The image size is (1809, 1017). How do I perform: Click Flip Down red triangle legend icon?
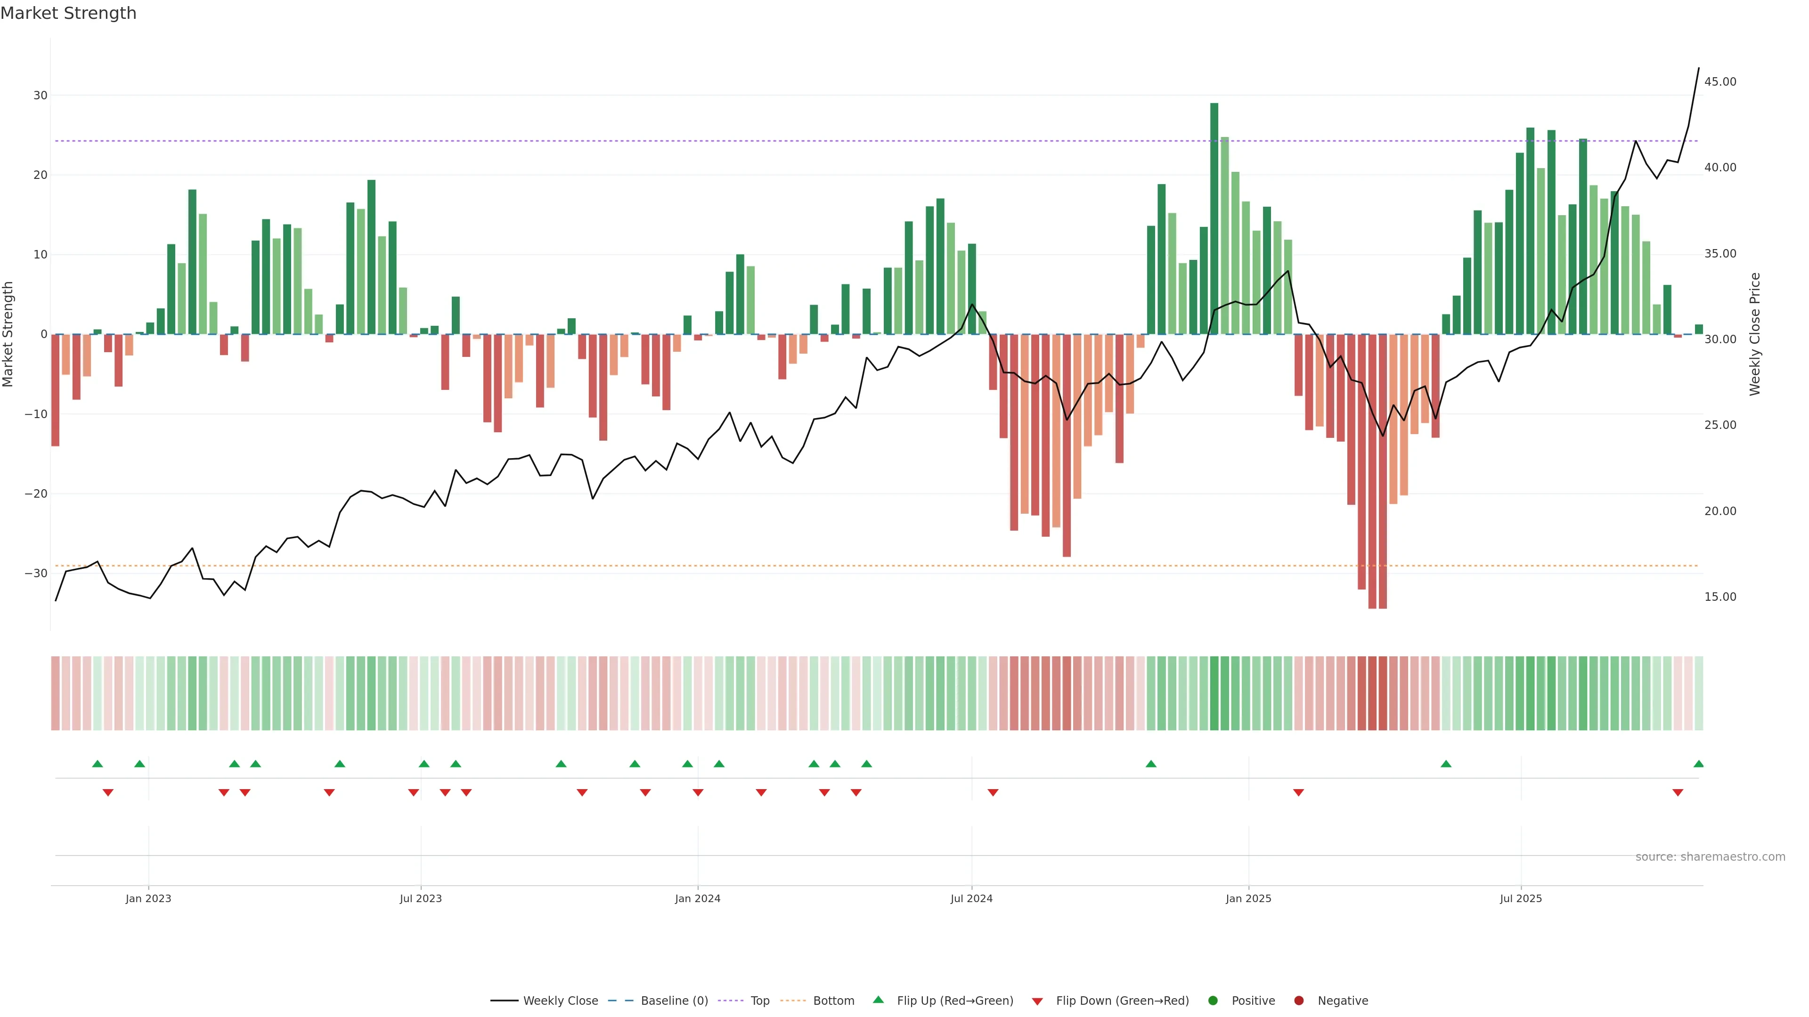pos(1037,1001)
